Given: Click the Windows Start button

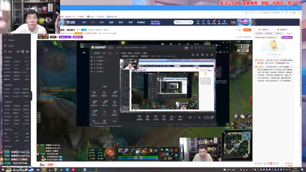Looking at the screenshot, I should tap(3, 170).
